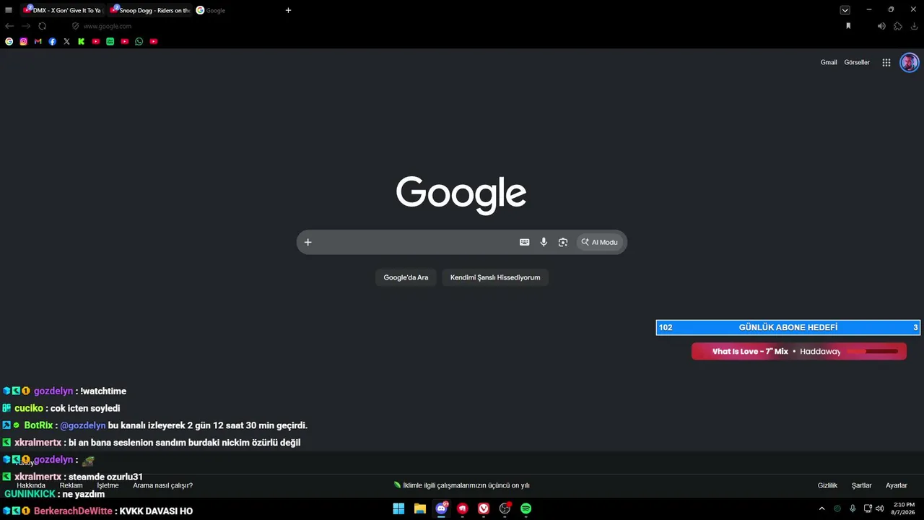Go forward using the forward arrow
The width and height of the screenshot is (924, 520).
[x=26, y=26]
